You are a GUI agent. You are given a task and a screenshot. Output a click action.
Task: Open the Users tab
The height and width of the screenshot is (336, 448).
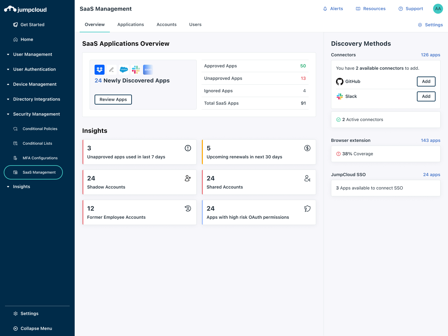tap(195, 25)
